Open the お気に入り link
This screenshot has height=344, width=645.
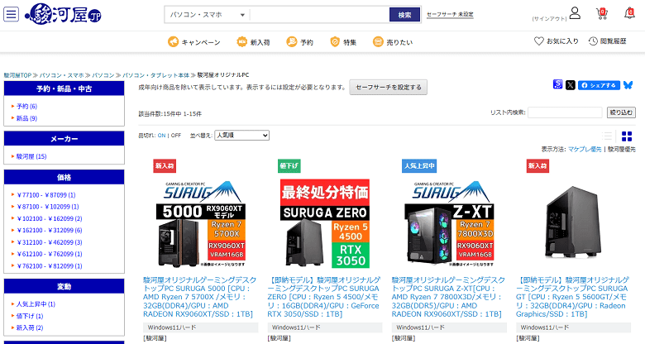tap(562, 41)
